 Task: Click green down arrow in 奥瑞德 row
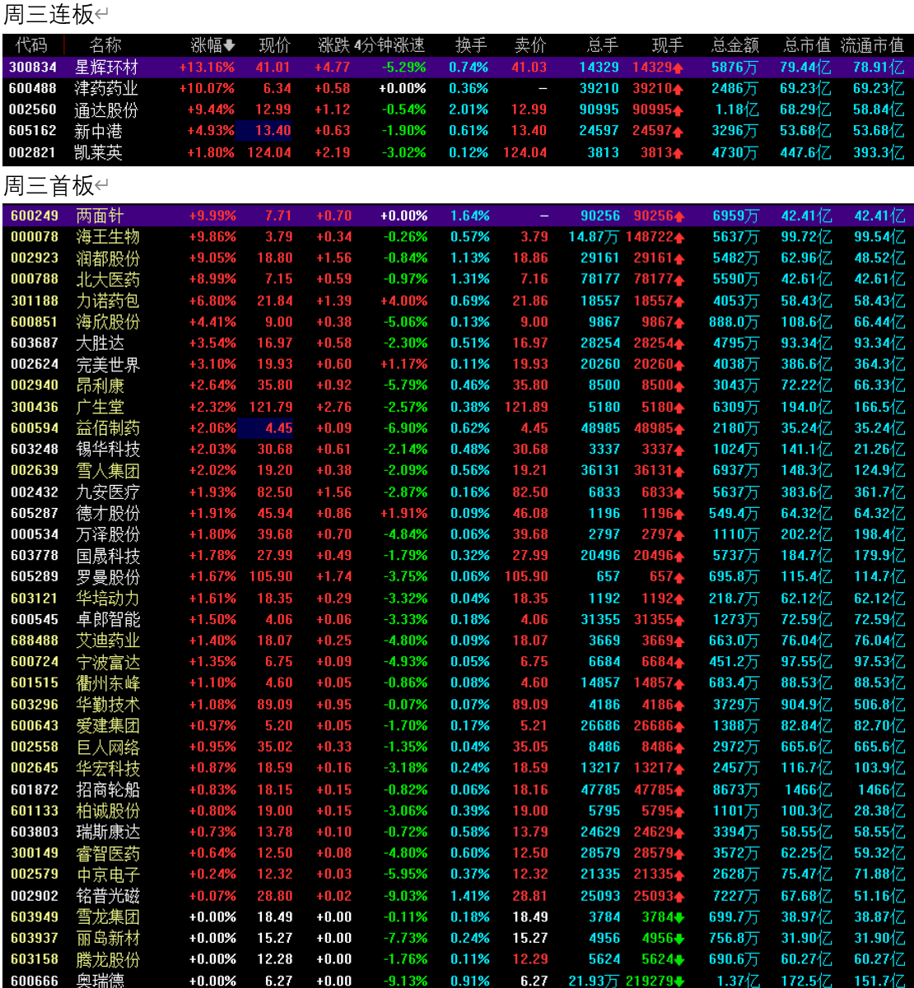(679, 981)
